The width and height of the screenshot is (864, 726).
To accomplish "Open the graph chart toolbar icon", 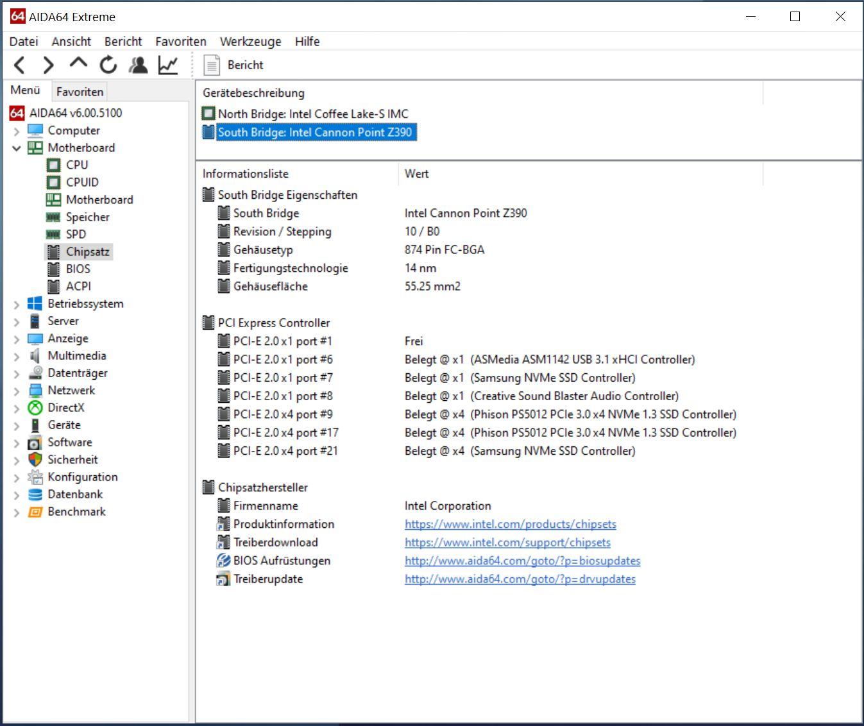I will pos(168,65).
